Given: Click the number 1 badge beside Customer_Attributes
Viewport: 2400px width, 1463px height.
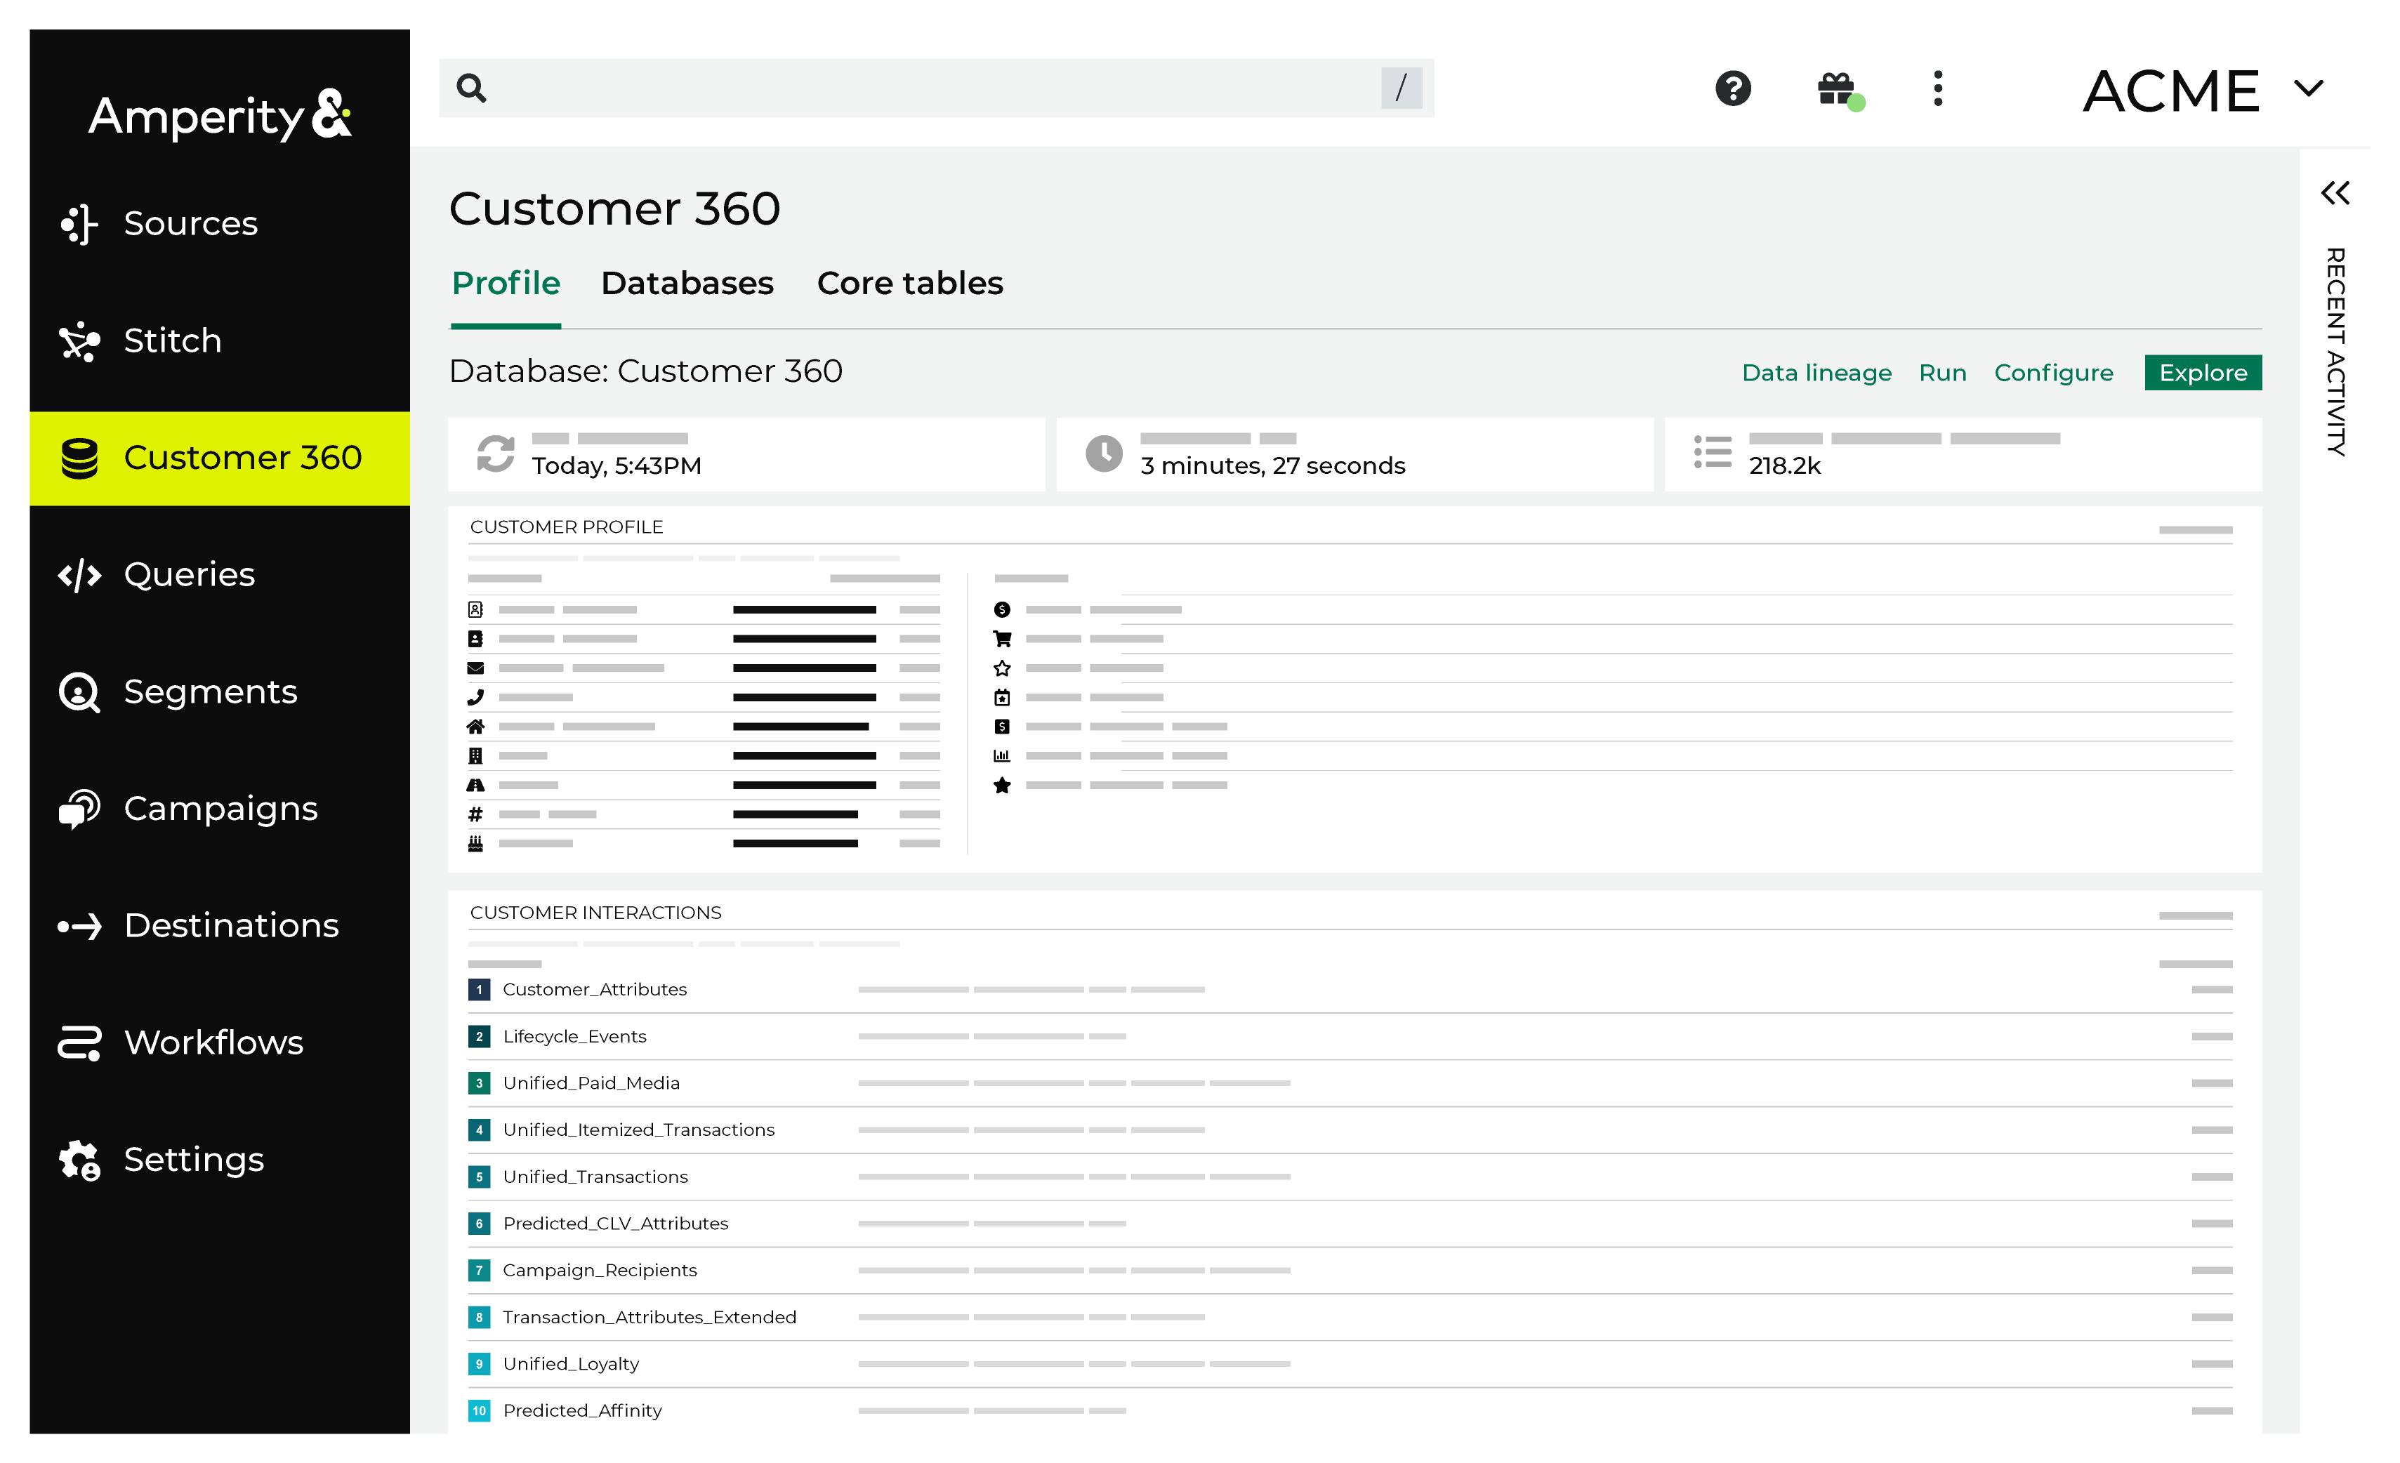Looking at the screenshot, I should [479, 990].
